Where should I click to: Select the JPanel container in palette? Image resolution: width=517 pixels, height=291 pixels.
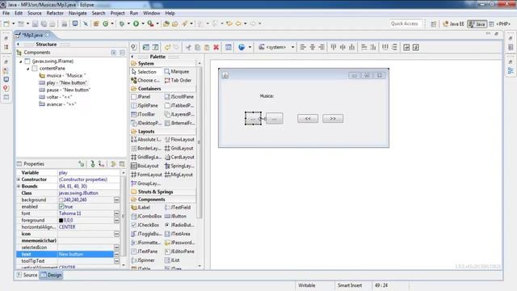[x=141, y=97]
